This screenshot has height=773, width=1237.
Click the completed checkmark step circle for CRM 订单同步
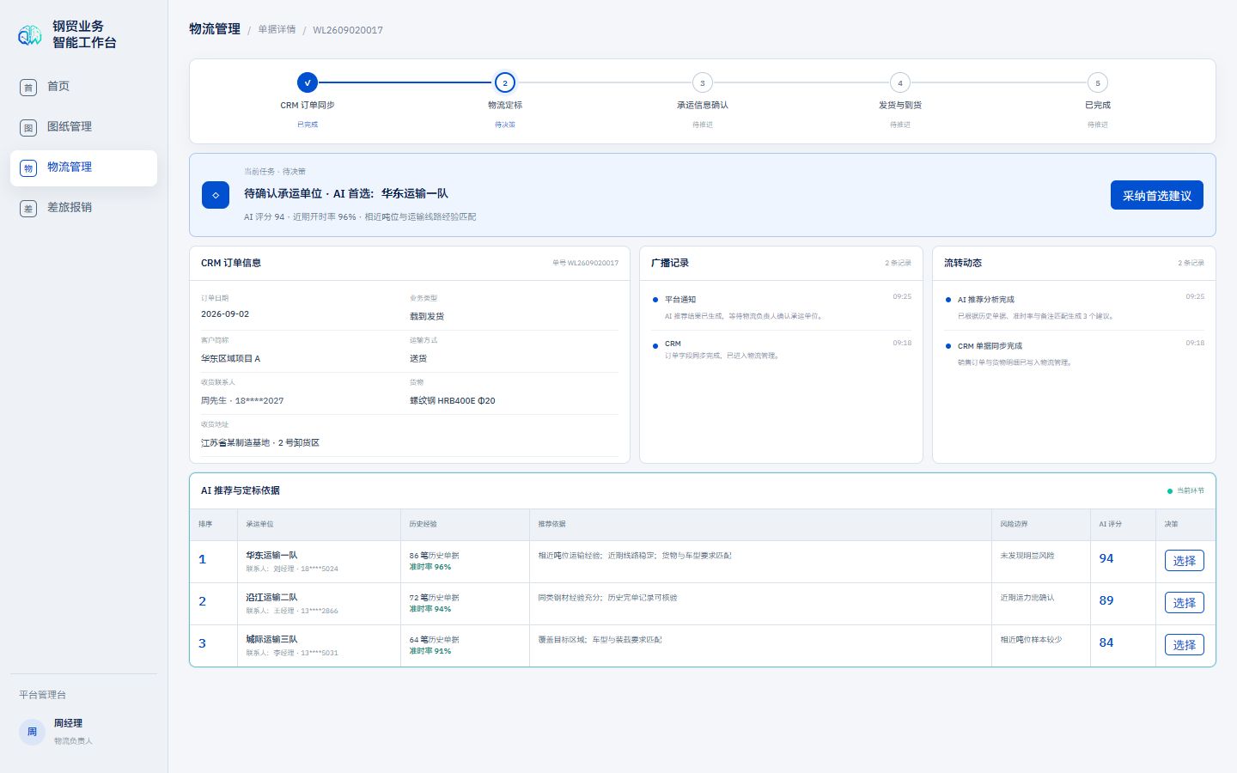pyautogui.click(x=308, y=82)
